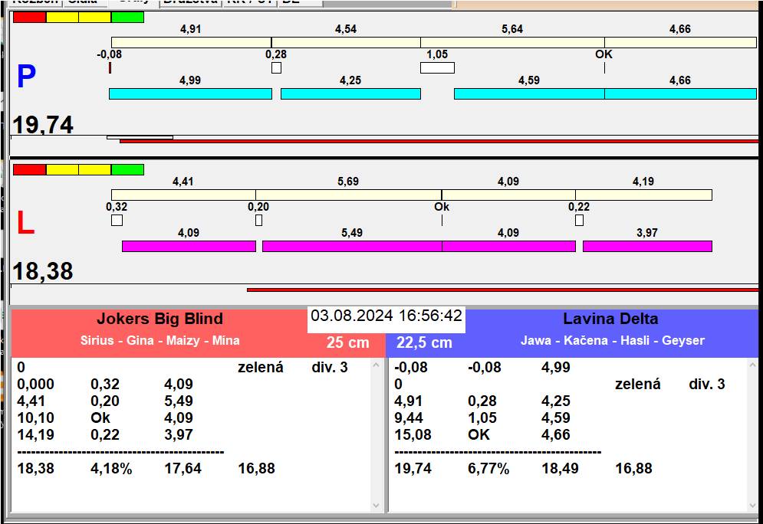Click the green start light in lane L
Image resolution: width=763 pixels, height=524 pixels.
pyautogui.click(x=127, y=169)
